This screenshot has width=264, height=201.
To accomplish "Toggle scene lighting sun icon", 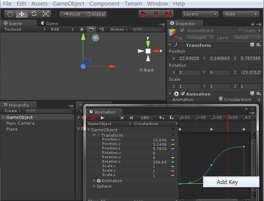I will (82, 30).
